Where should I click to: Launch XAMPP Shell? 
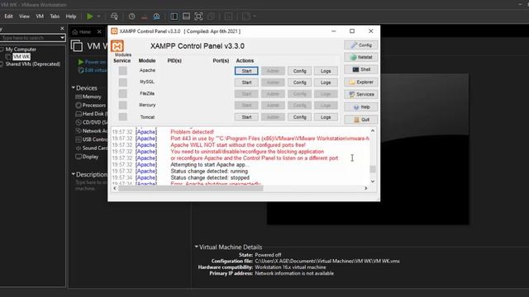coord(360,69)
